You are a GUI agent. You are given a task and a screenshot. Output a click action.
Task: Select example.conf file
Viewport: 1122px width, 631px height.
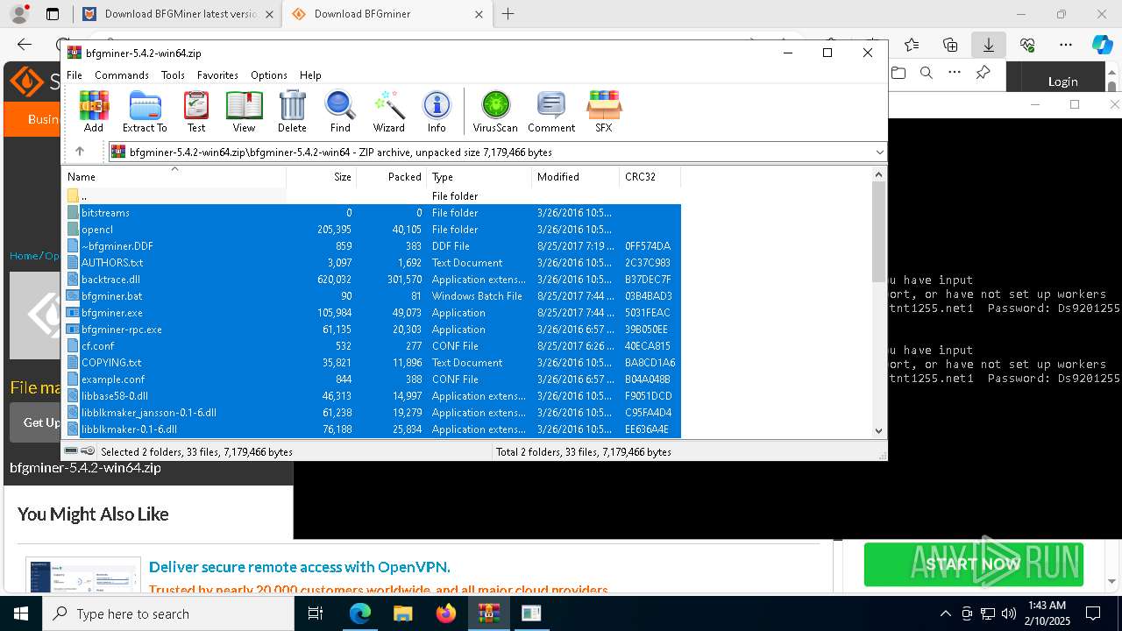(x=373, y=379)
